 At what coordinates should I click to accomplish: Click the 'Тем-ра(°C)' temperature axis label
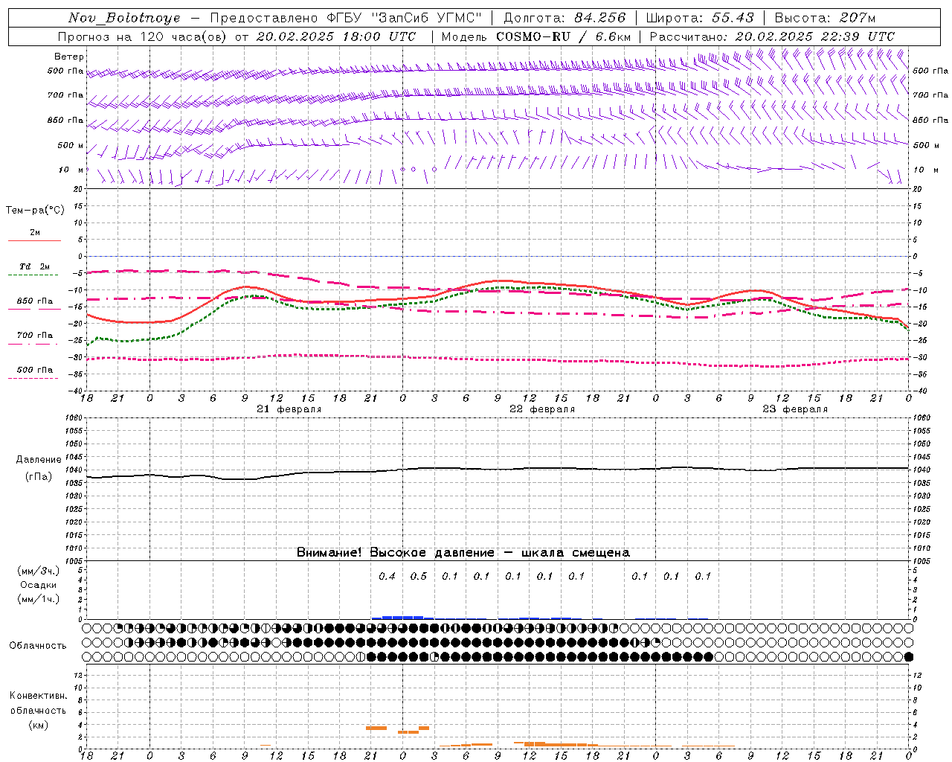[x=35, y=211]
